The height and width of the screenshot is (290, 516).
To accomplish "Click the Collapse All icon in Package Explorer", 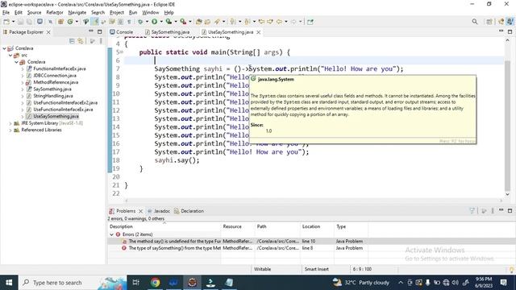I will point(72,41).
